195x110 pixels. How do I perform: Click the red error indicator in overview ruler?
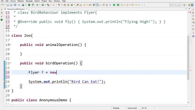(190, 71)
